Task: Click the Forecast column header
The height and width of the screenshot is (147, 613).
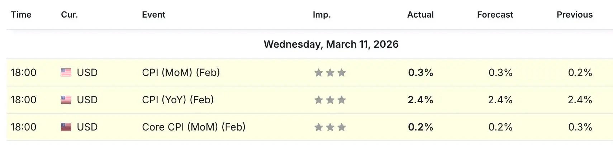Action: point(495,15)
